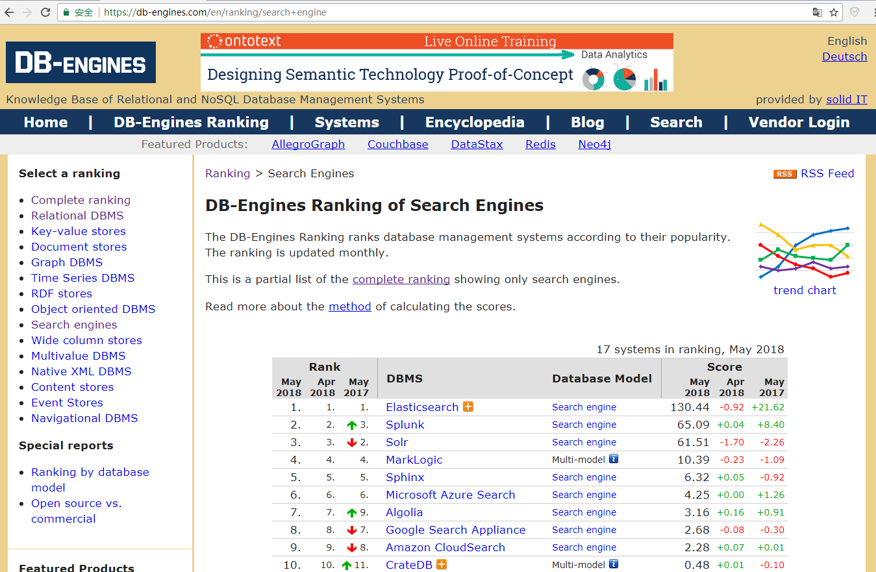Open the Splunk system page
The height and width of the screenshot is (572, 876).
coord(405,425)
